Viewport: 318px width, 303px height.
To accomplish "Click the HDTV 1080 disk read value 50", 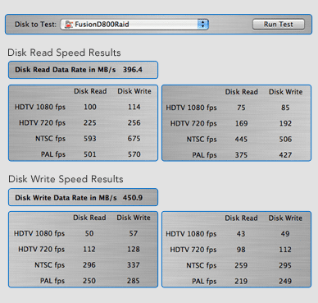I will pyautogui.click(x=89, y=233).
